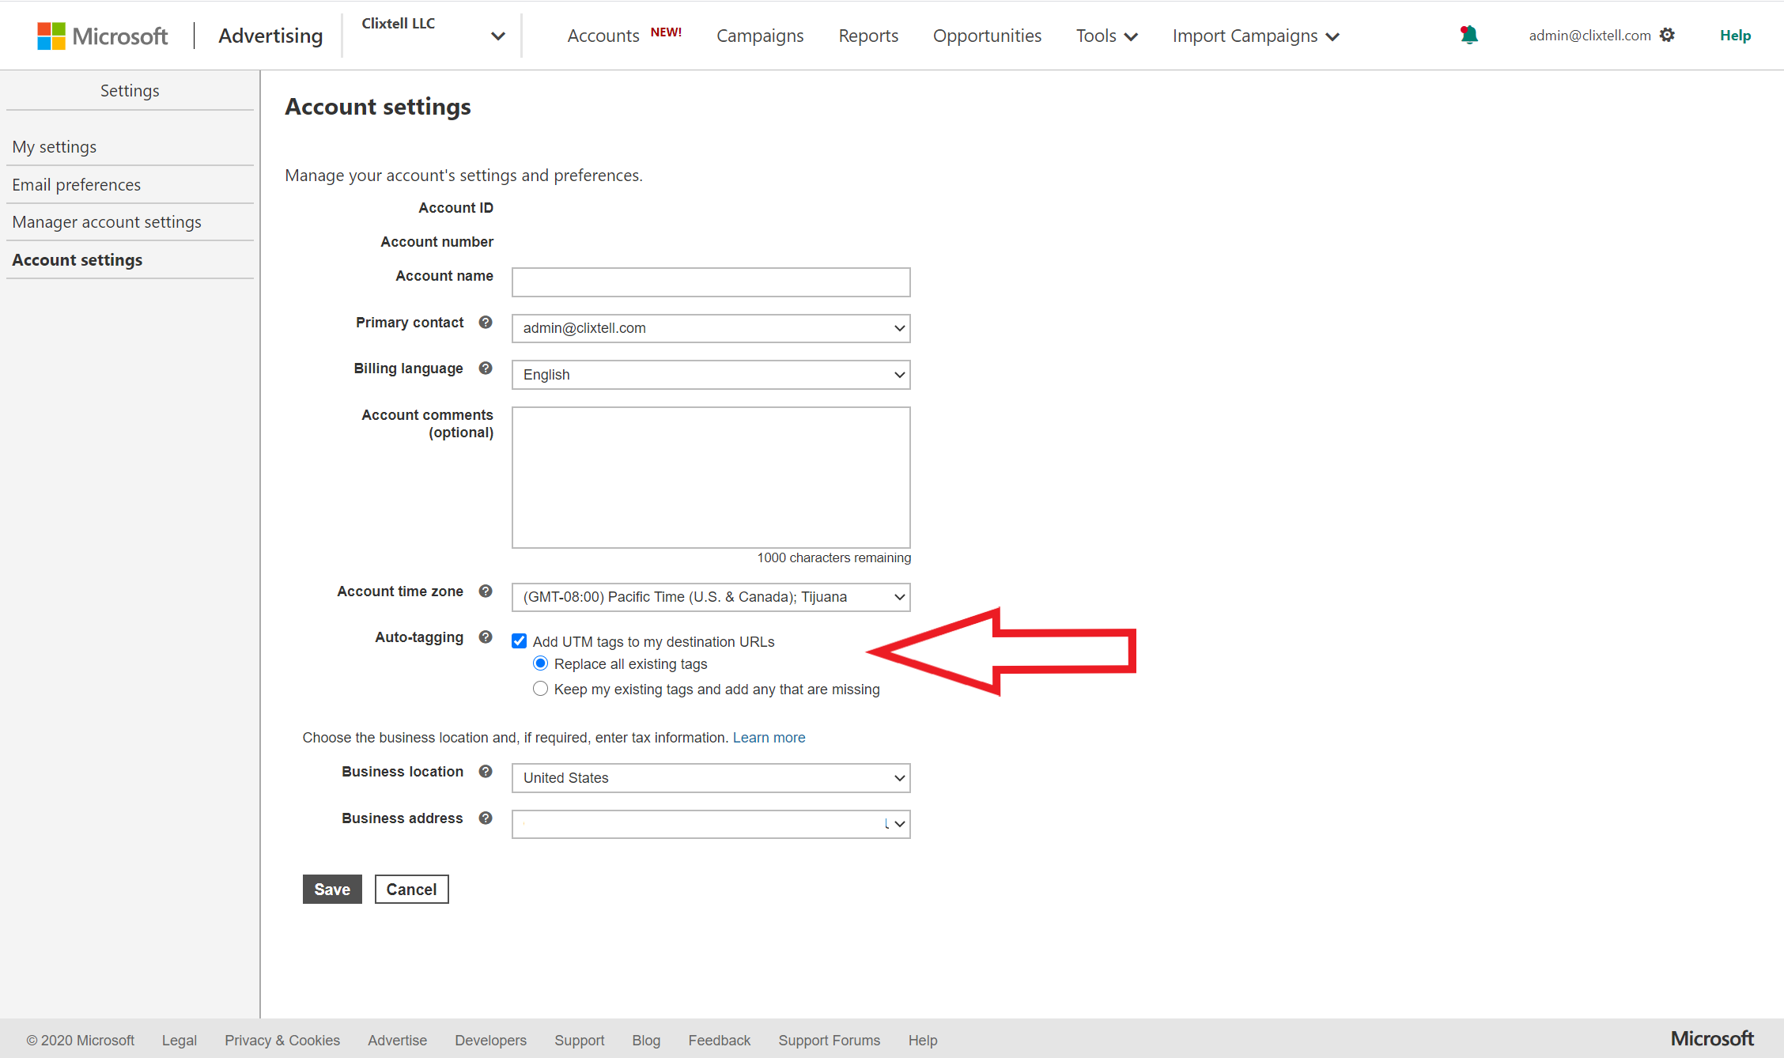Show help for Account time zone

point(486,591)
